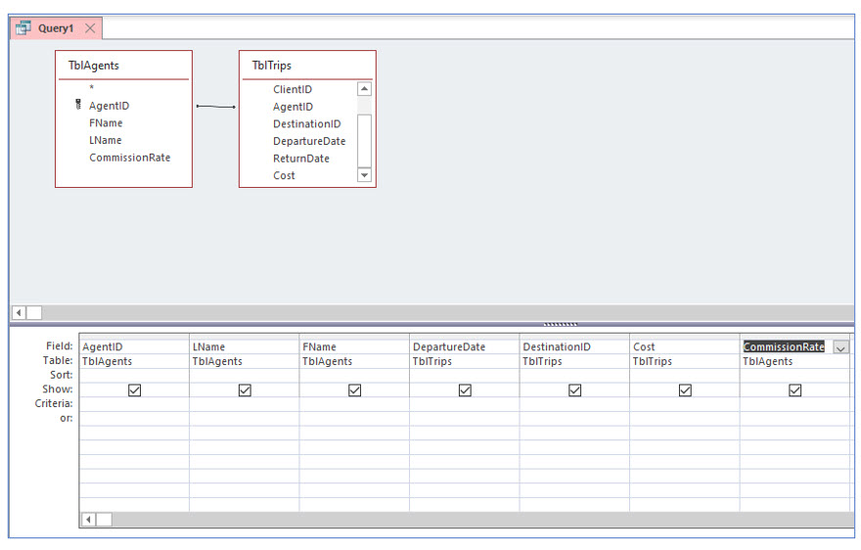Select DepartureDate in TblTrips field list

(x=309, y=141)
